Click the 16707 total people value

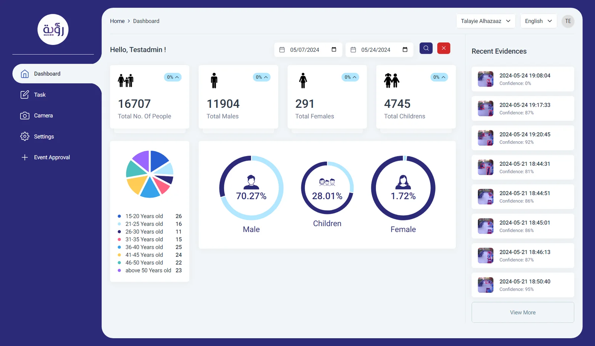(134, 104)
